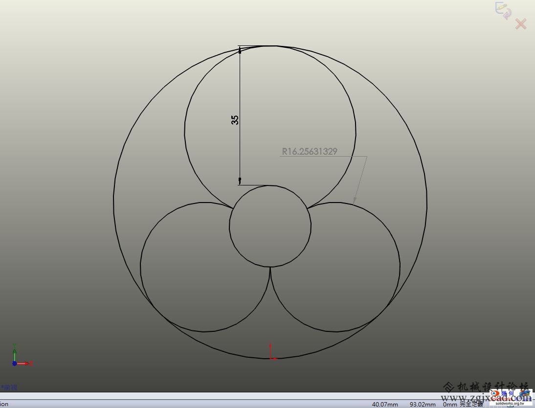This screenshot has width=535, height=408.
Task: Click the 0mm Z coordinate in status bar
Action: point(450,404)
